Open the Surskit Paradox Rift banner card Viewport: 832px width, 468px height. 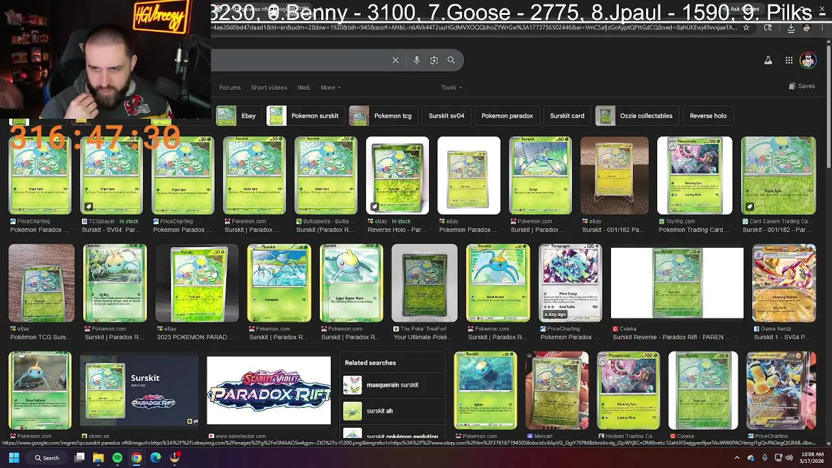139,391
